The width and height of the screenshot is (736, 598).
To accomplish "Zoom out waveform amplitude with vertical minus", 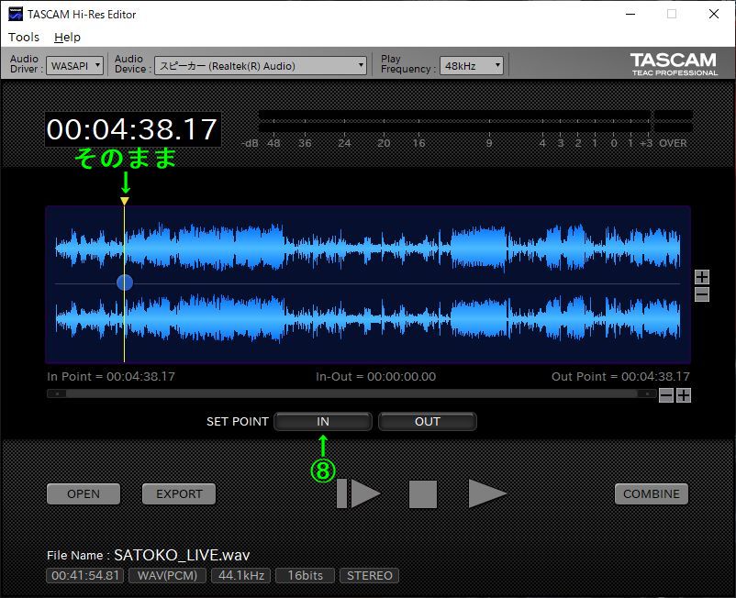I will coord(702,294).
